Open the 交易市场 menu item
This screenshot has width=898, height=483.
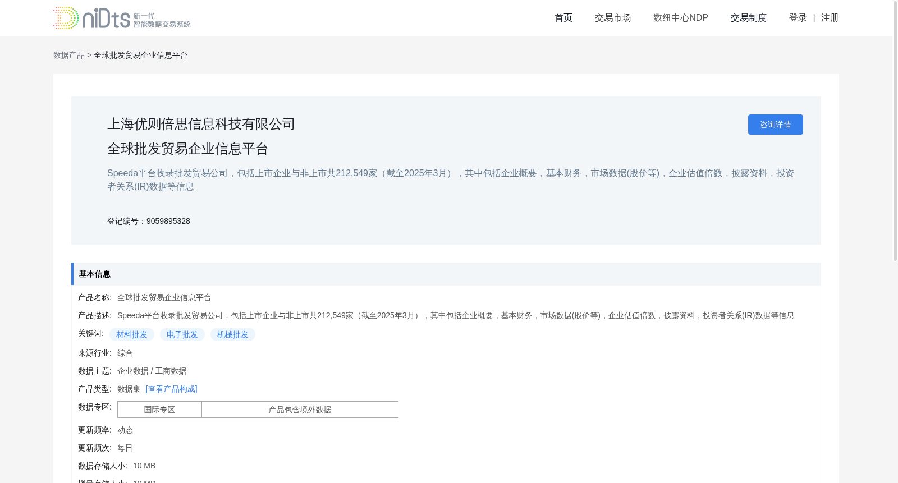(x=613, y=18)
